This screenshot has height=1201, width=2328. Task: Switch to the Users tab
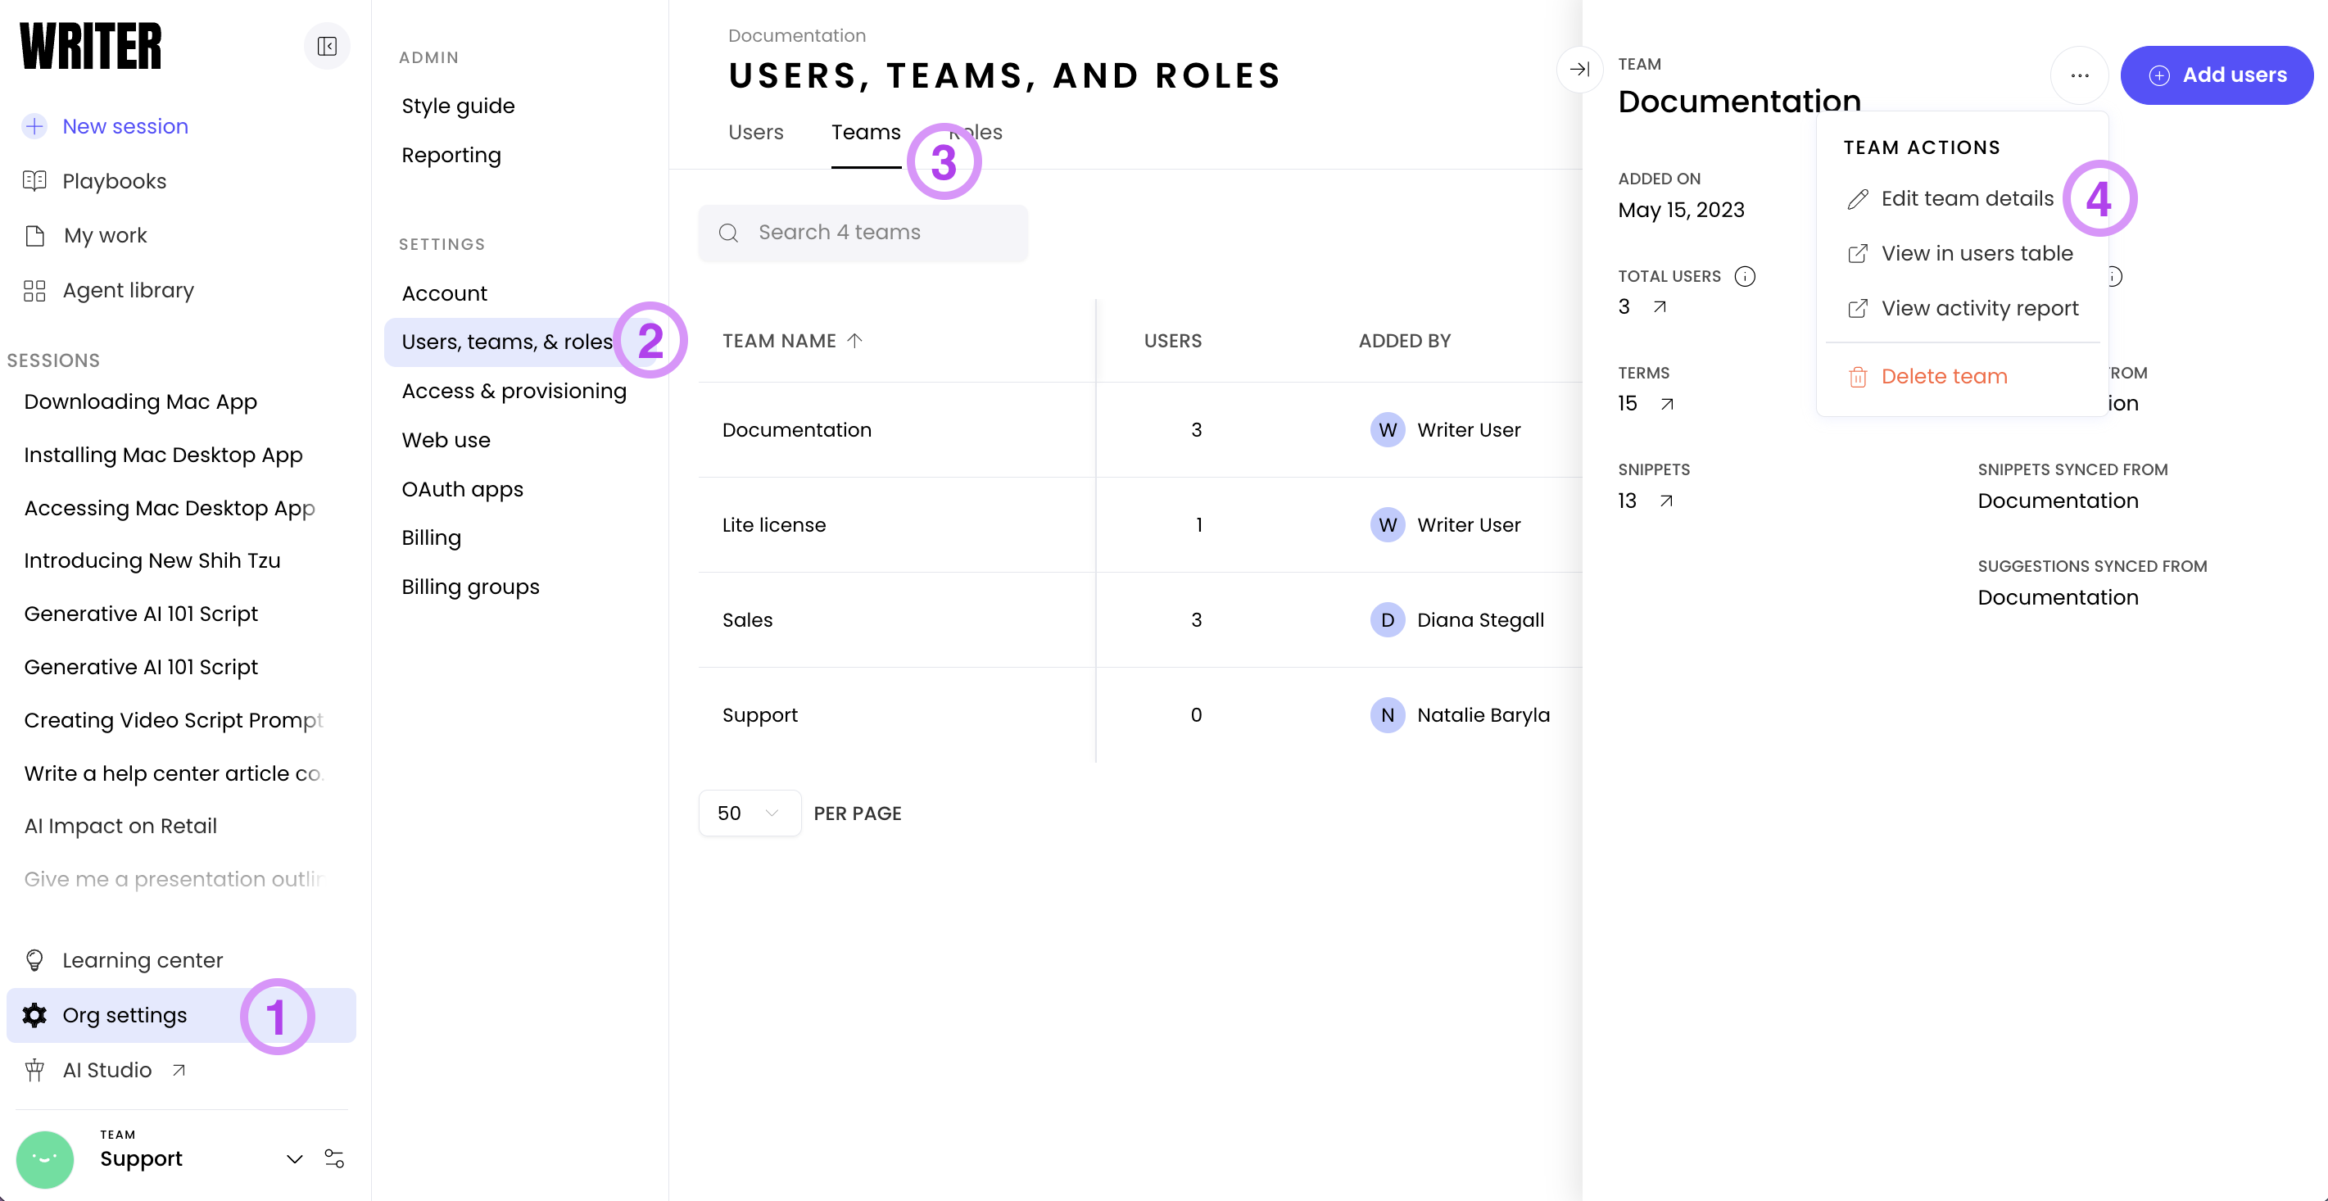click(x=755, y=132)
